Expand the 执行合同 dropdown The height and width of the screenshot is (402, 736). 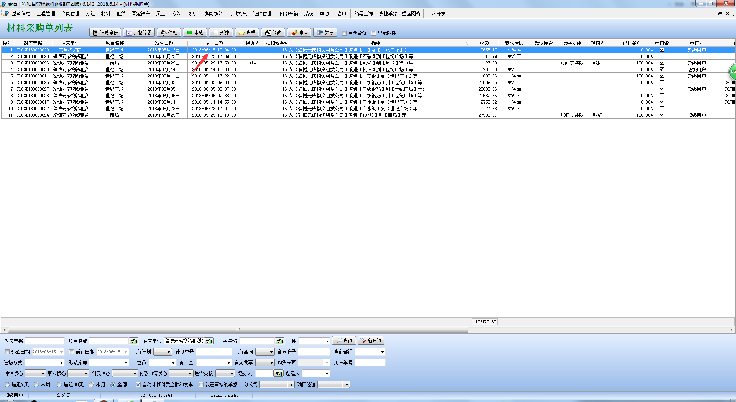[x=271, y=352]
